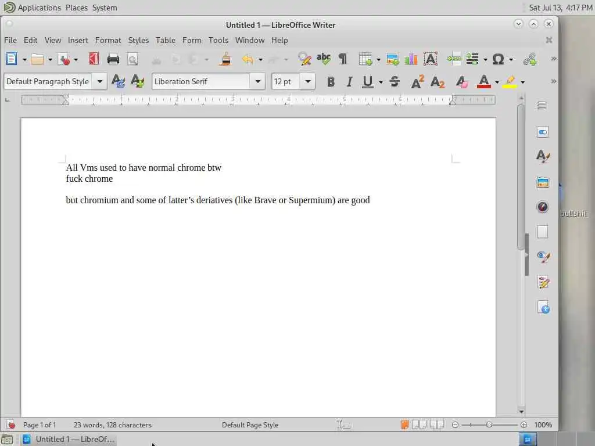The height and width of the screenshot is (446, 595).
Task: Toggle formatting marks pilcrow icon
Action: point(343,59)
